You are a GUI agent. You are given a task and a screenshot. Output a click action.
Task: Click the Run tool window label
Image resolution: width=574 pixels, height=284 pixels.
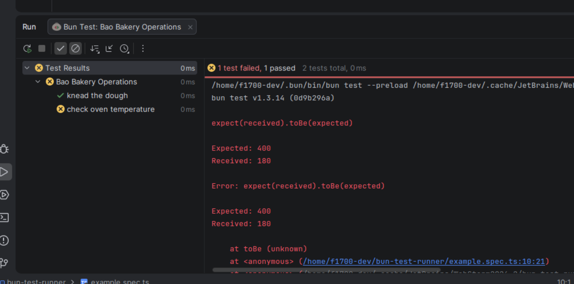click(x=29, y=27)
